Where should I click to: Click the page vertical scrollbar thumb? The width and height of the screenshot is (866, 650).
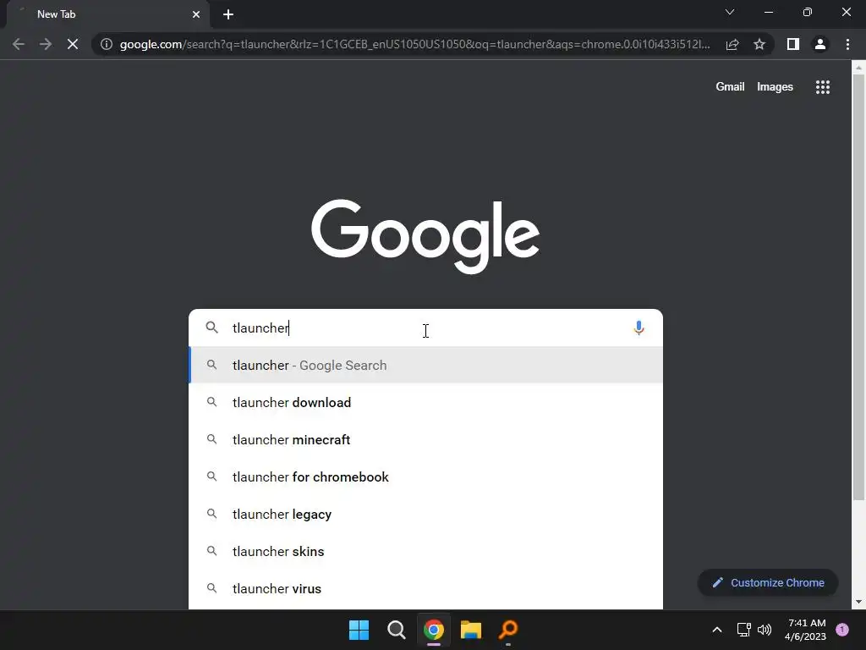pyautogui.click(x=858, y=288)
